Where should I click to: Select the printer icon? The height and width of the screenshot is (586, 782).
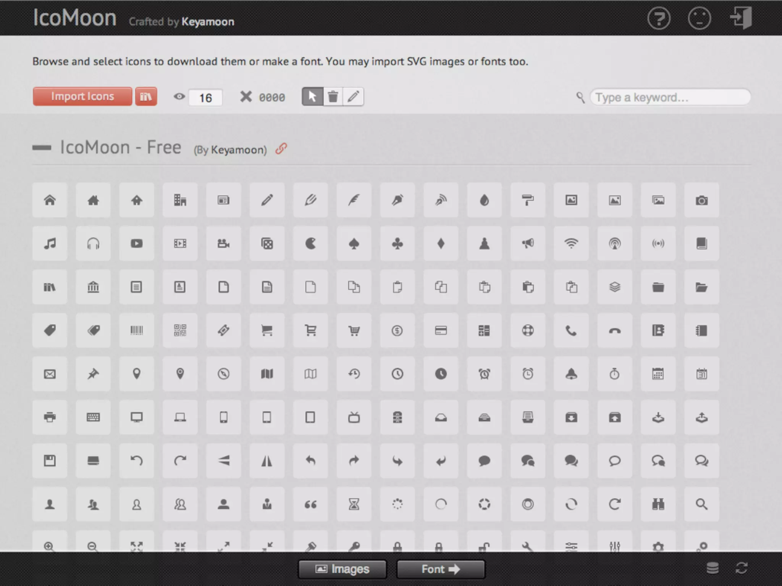click(50, 417)
